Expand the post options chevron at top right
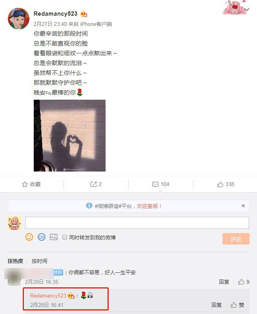The image size is (257, 314). click(x=247, y=9)
